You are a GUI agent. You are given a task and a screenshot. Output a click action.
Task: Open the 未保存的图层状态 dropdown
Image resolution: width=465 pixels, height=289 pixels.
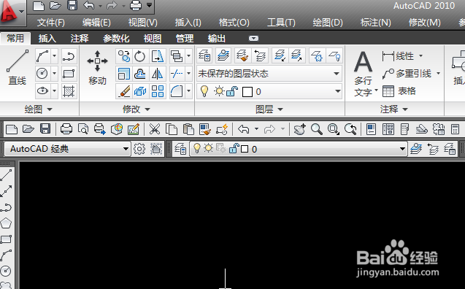click(x=269, y=74)
